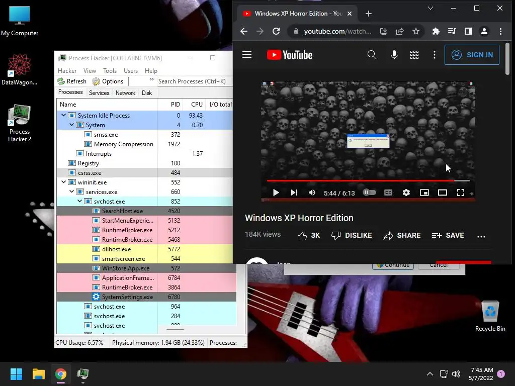Image resolution: width=515 pixels, height=386 pixels.
Task: Play the YouTube video
Action: [276, 192]
